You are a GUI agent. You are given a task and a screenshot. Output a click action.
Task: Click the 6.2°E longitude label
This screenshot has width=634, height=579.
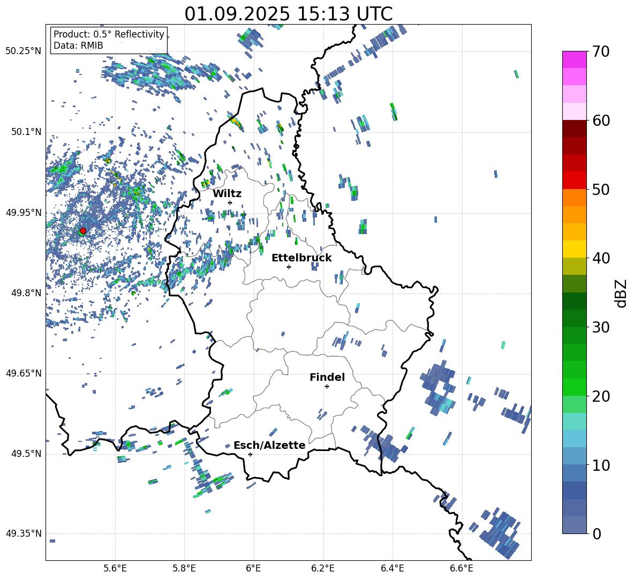tap(323, 568)
